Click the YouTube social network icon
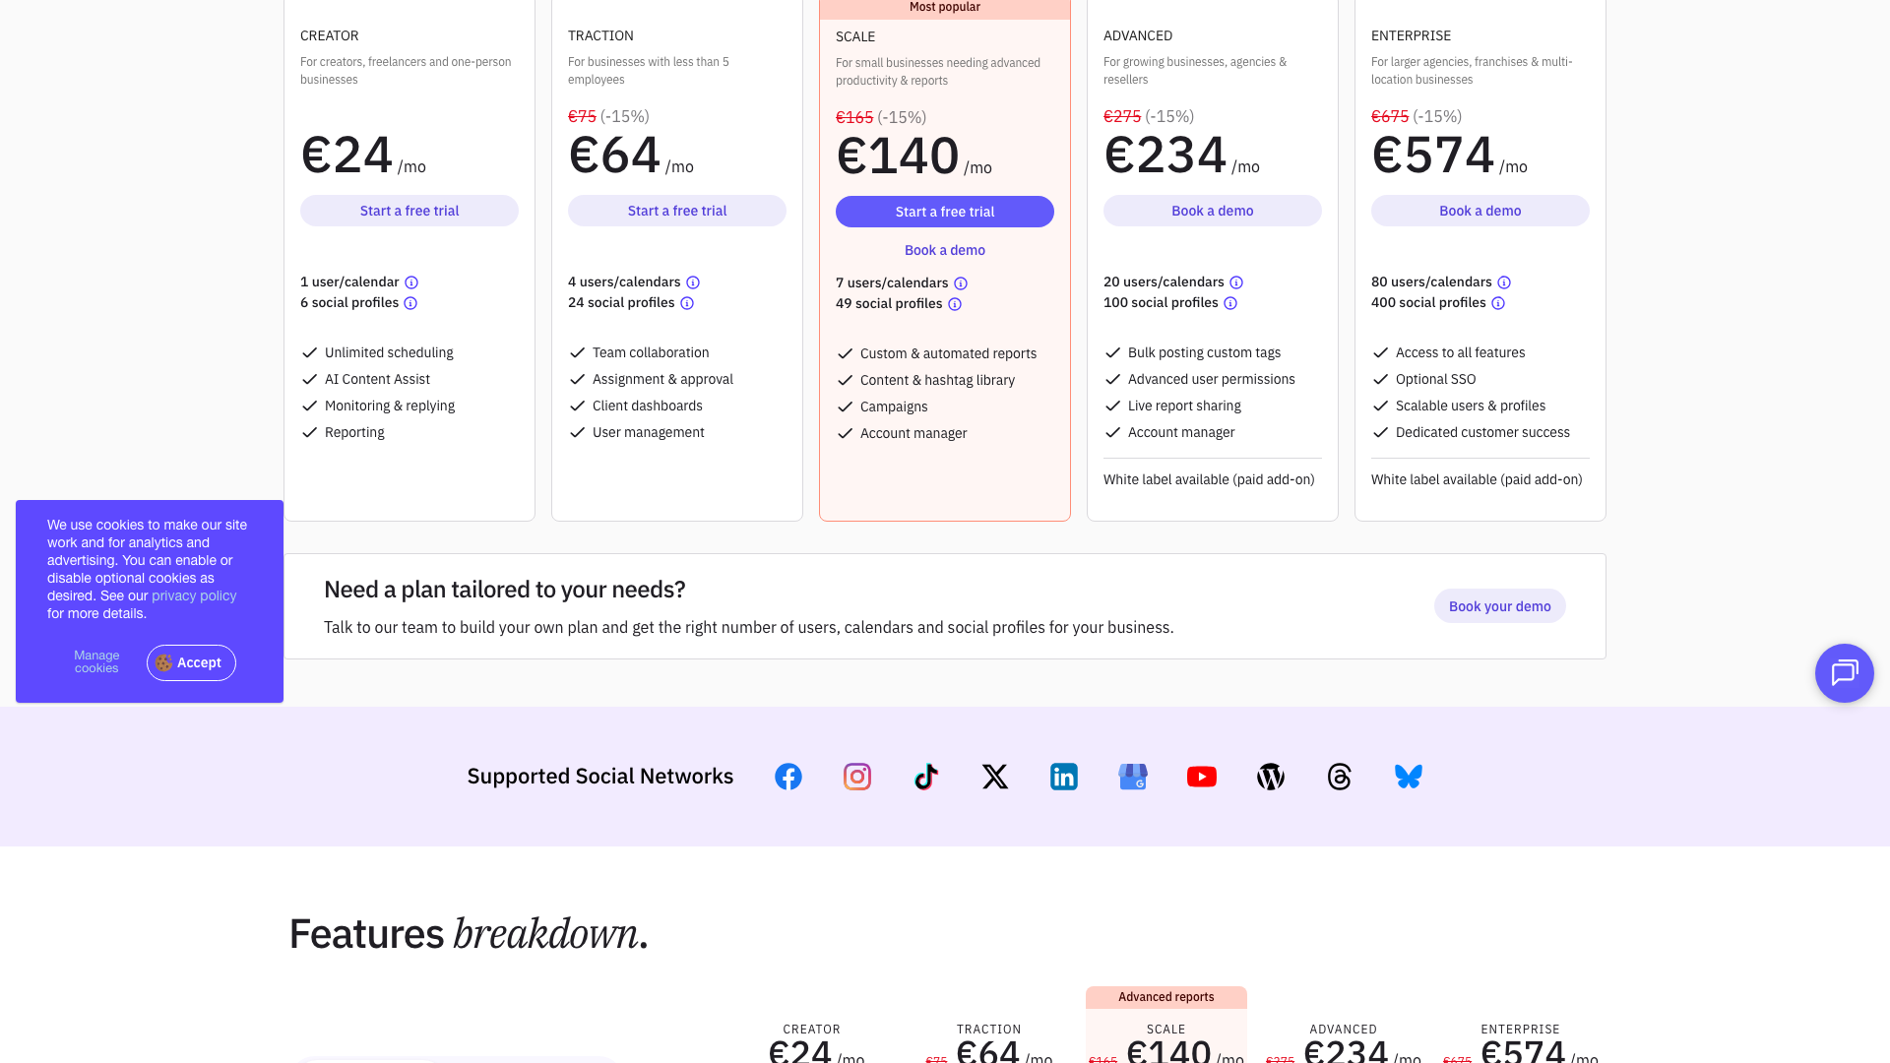This screenshot has height=1063, width=1890. tap(1201, 777)
